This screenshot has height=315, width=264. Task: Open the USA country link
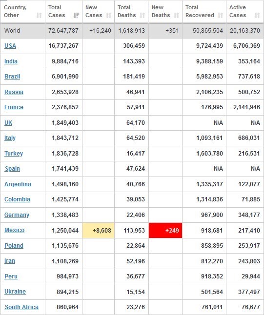click(10, 46)
